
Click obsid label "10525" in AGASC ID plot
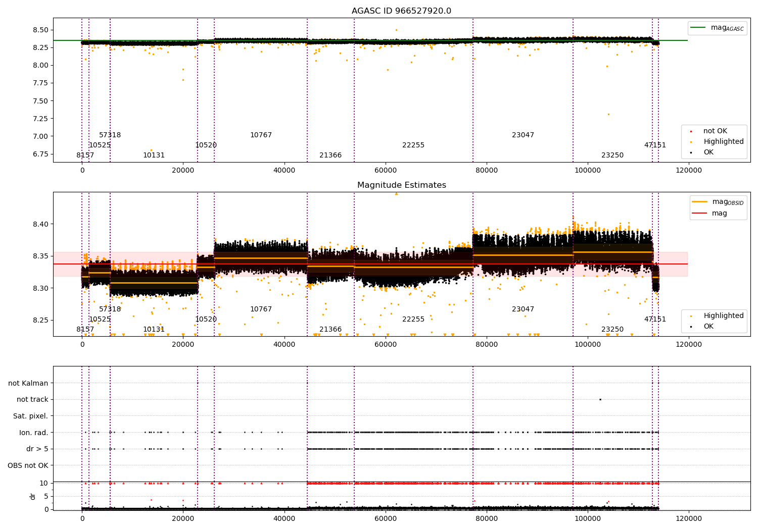(x=100, y=145)
